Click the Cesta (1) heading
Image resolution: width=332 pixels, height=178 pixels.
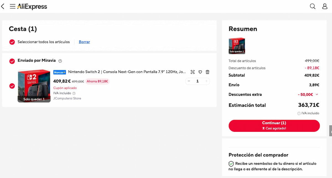click(23, 29)
